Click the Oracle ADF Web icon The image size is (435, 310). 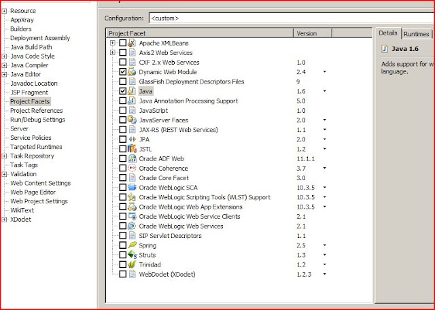click(132, 158)
